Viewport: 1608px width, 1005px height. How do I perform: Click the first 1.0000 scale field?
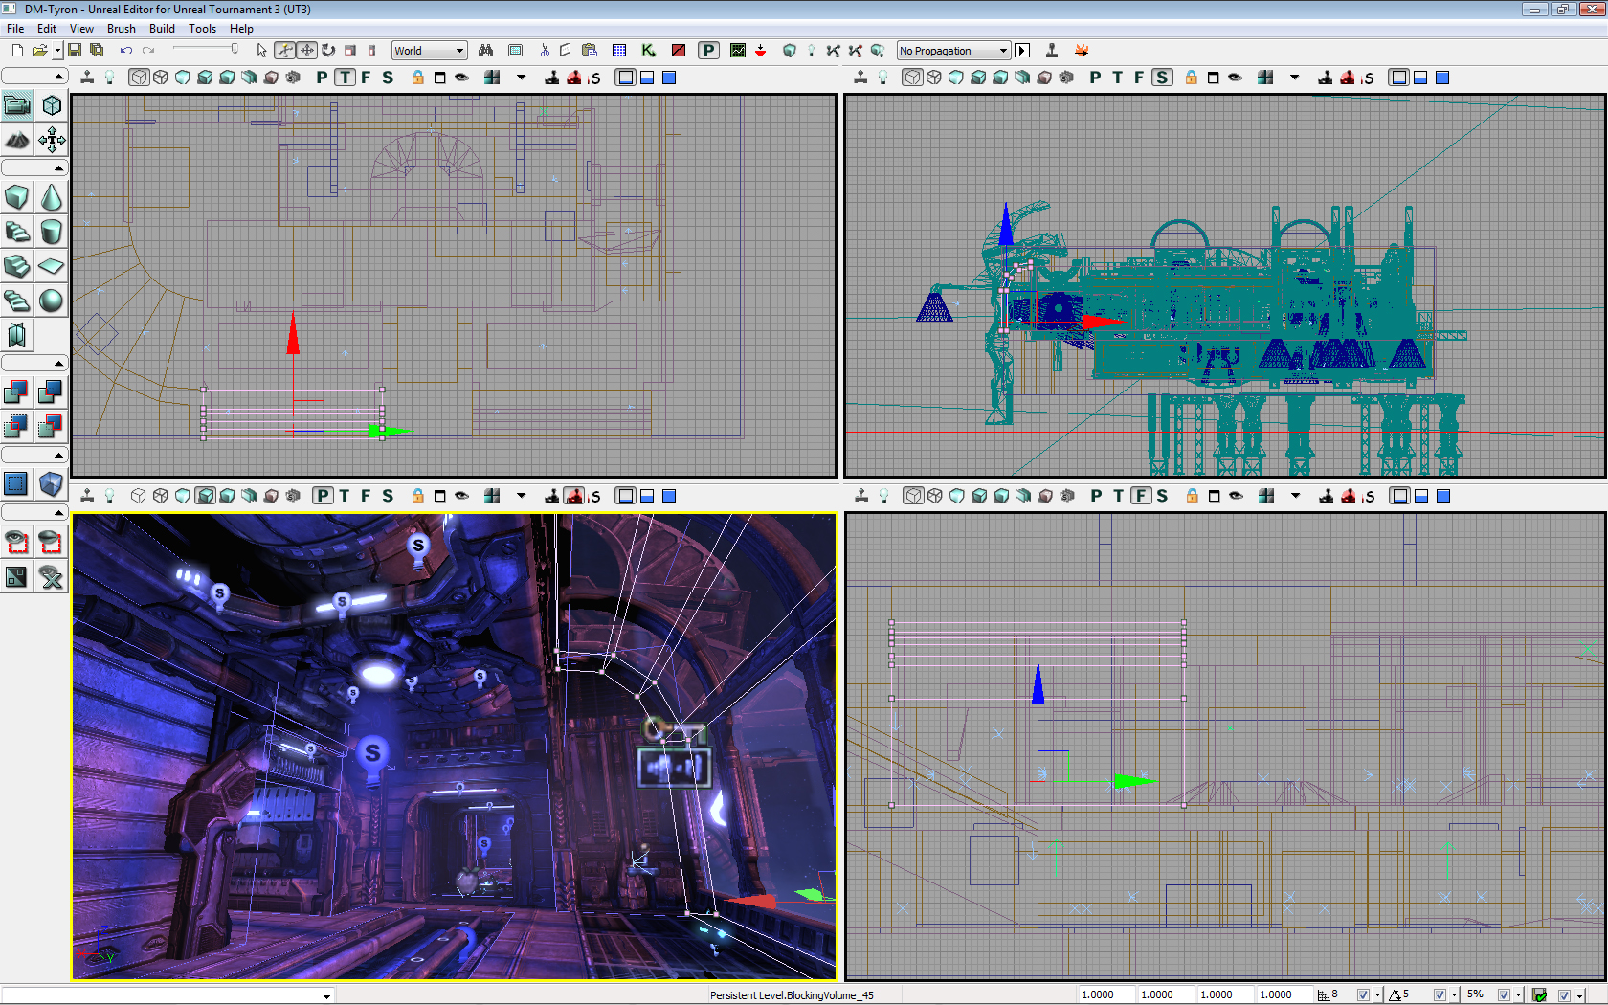[x=1106, y=995]
